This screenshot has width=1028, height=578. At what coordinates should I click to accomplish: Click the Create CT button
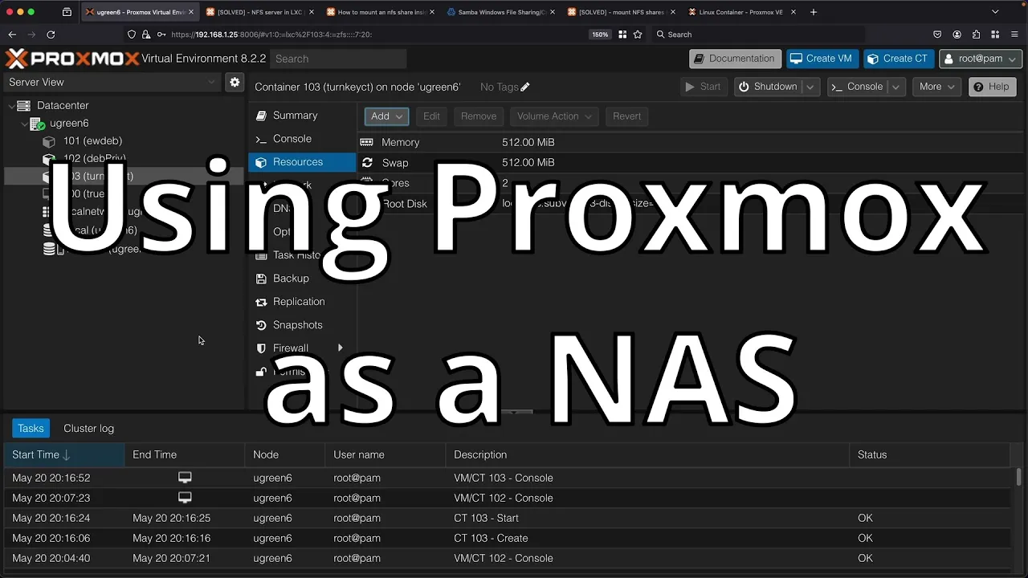click(898, 59)
